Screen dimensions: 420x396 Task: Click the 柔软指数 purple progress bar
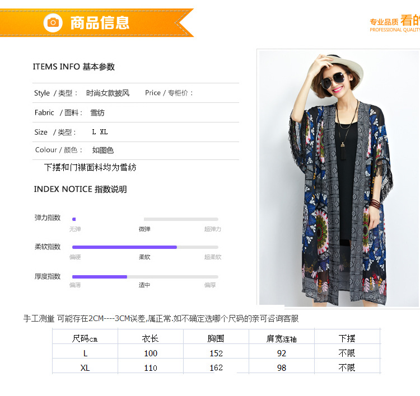124,247
